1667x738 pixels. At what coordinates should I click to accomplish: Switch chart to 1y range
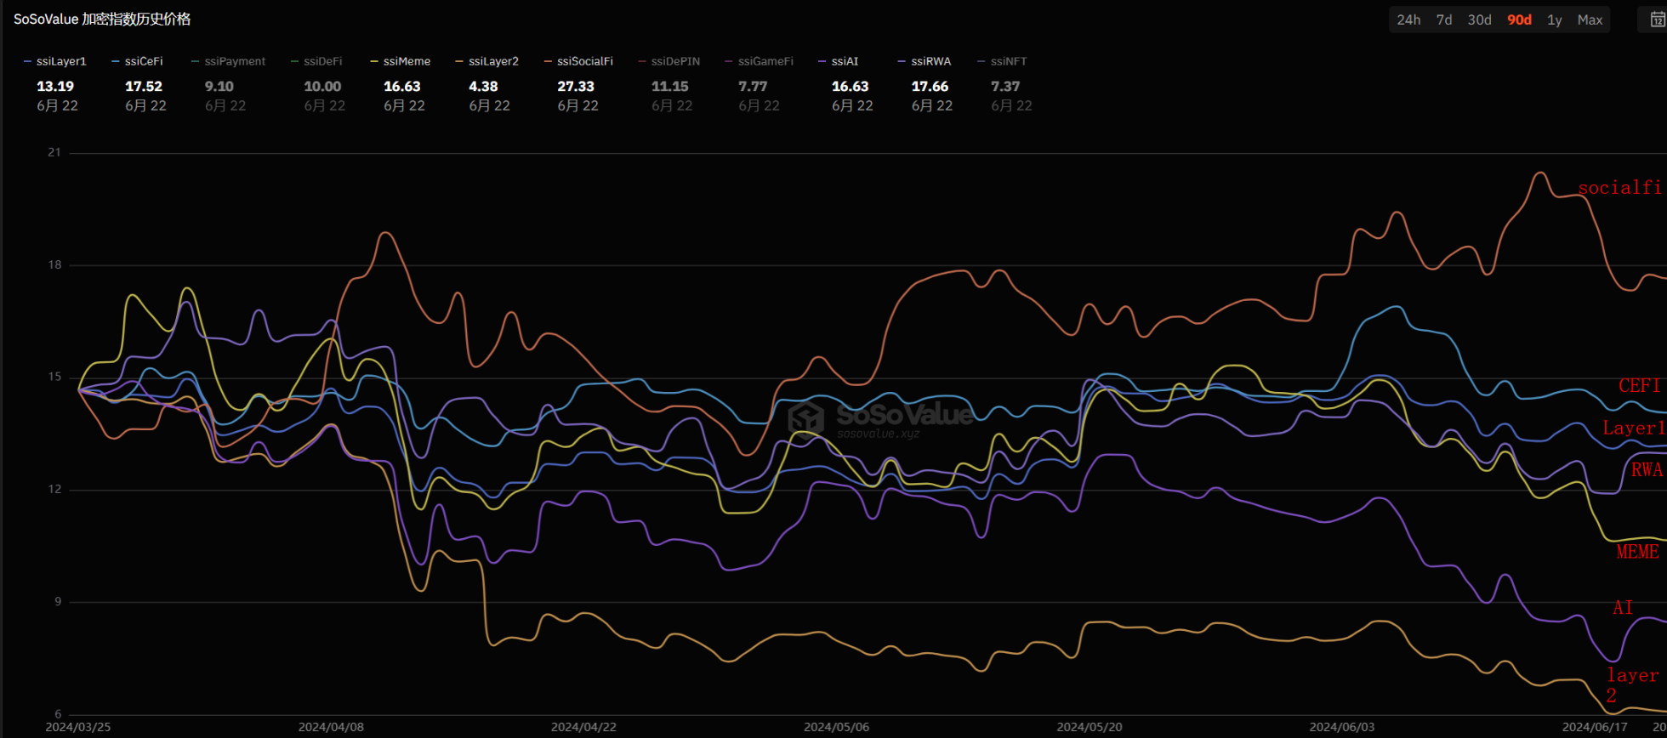(x=1555, y=20)
